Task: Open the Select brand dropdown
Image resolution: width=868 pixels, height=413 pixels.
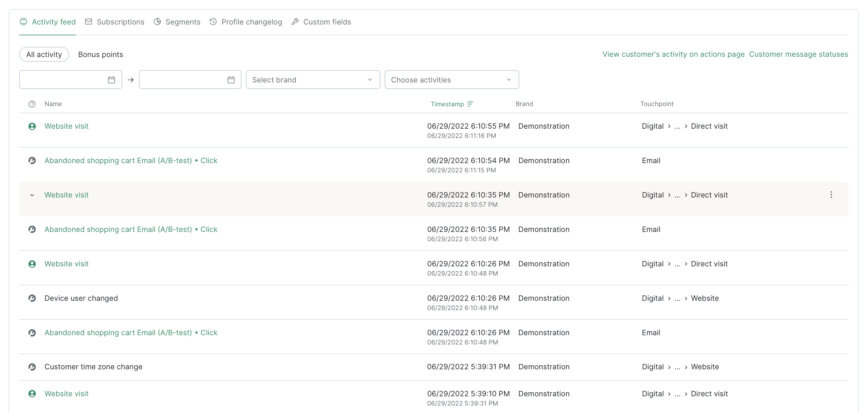Action: (312, 79)
